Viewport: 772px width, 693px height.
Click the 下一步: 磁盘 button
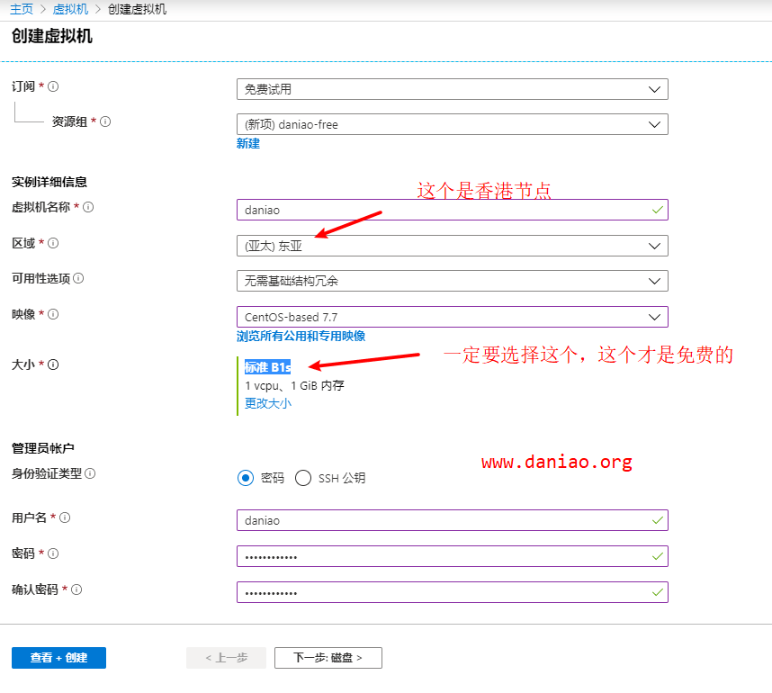[328, 658]
